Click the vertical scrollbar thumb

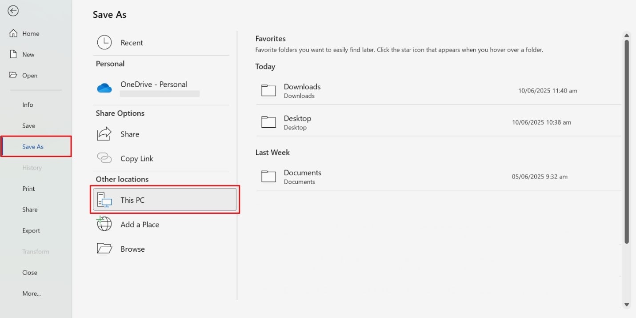point(627,141)
